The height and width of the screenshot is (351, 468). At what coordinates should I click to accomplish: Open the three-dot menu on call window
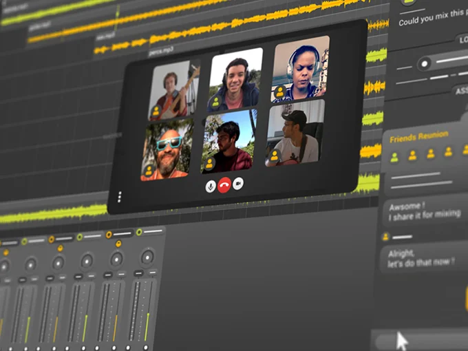[x=119, y=197]
